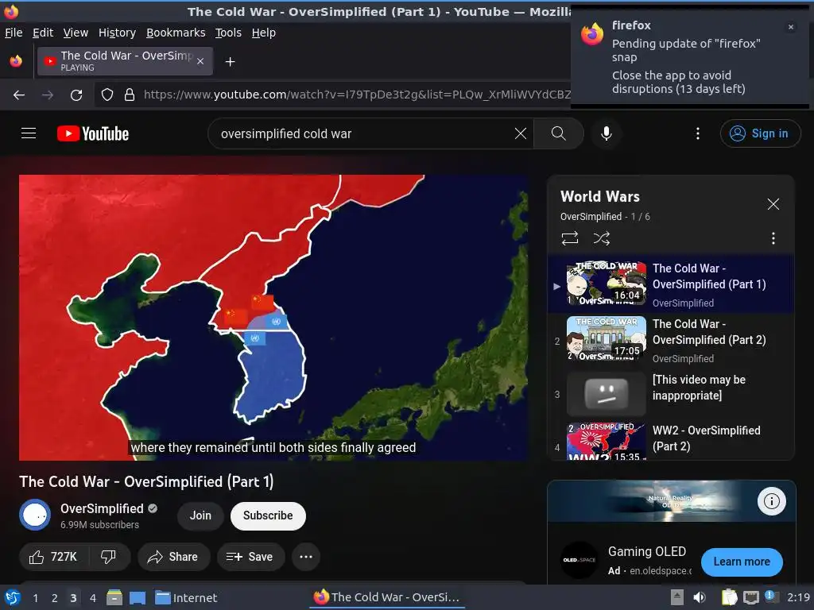Open the Bookmarks menu
The width and height of the screenshot is (814, 610).
pyautogui.click(x=176, y=33)
